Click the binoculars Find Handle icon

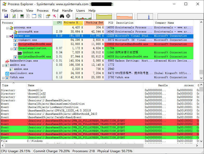[x=62, y=16]
